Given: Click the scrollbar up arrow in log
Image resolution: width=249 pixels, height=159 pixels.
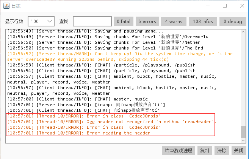Looking at the screenshot, I should (243, 32).
